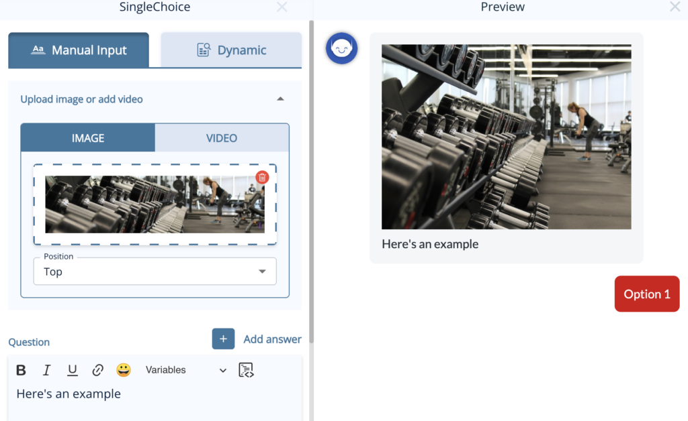The width and height of the screenshot is (688, 421).
Task: Insert a hyperlink in the question text
Action: click(98, 369)
